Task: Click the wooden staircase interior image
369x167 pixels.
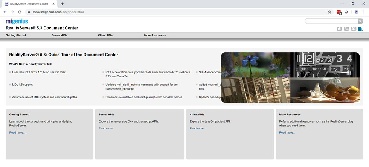Action: 256,90
